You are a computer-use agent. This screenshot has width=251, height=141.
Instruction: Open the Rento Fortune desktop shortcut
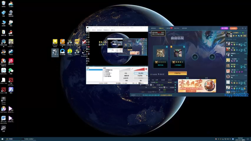[x=11, y=43]
